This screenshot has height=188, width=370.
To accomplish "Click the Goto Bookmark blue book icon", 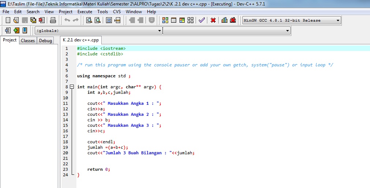I will click(25, 30).
